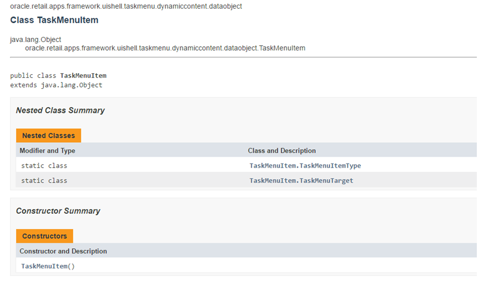Viewport: 478px width, 281px height.
Task: Open the TaskMenuItem.TaskMenuItemType class link
Action: [x=305, y=166]
